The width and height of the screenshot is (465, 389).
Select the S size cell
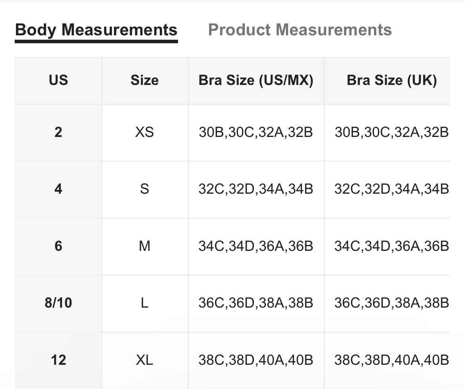(x=145, y=189)
